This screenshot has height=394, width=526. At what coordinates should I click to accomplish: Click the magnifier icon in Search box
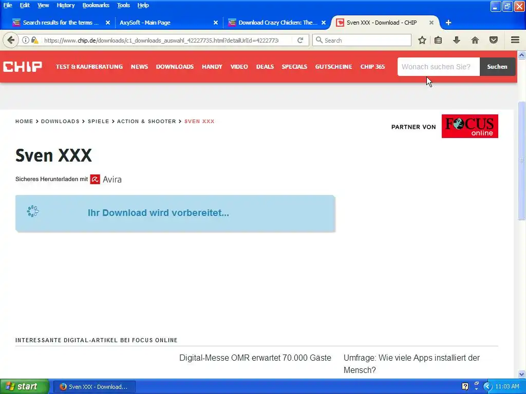[319, 40]
